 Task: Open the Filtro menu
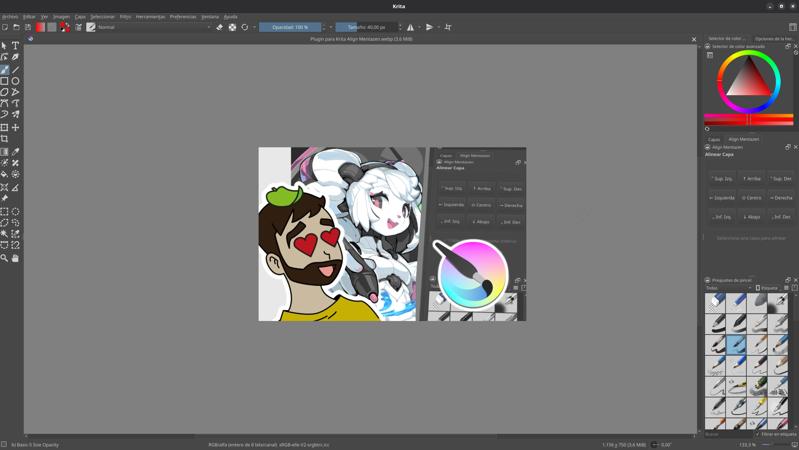[x=125, y=17]
